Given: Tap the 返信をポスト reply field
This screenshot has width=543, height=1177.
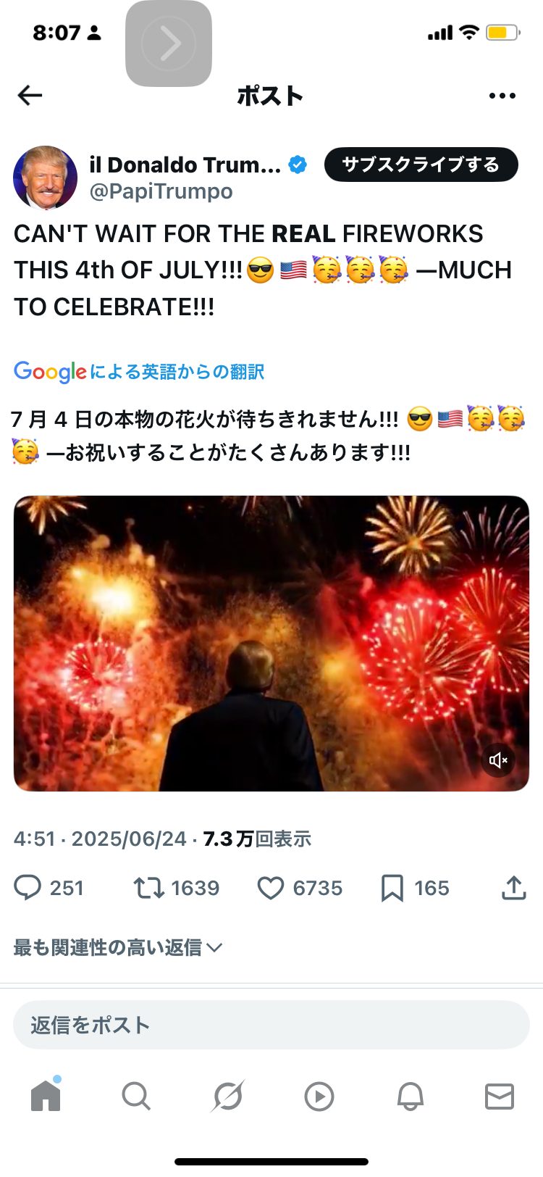Looking at the screenshot, I should (x=271, y=1025).
